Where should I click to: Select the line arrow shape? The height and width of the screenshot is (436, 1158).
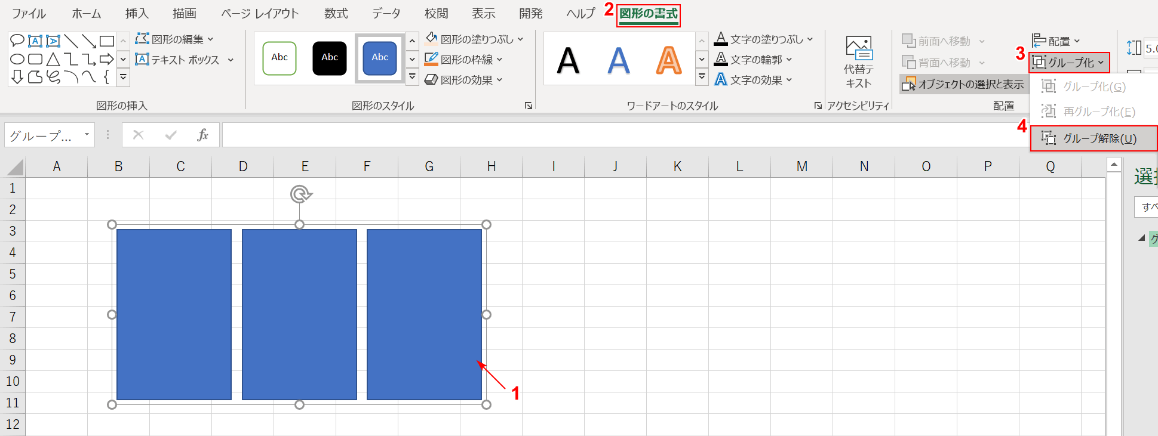point(89,41)
